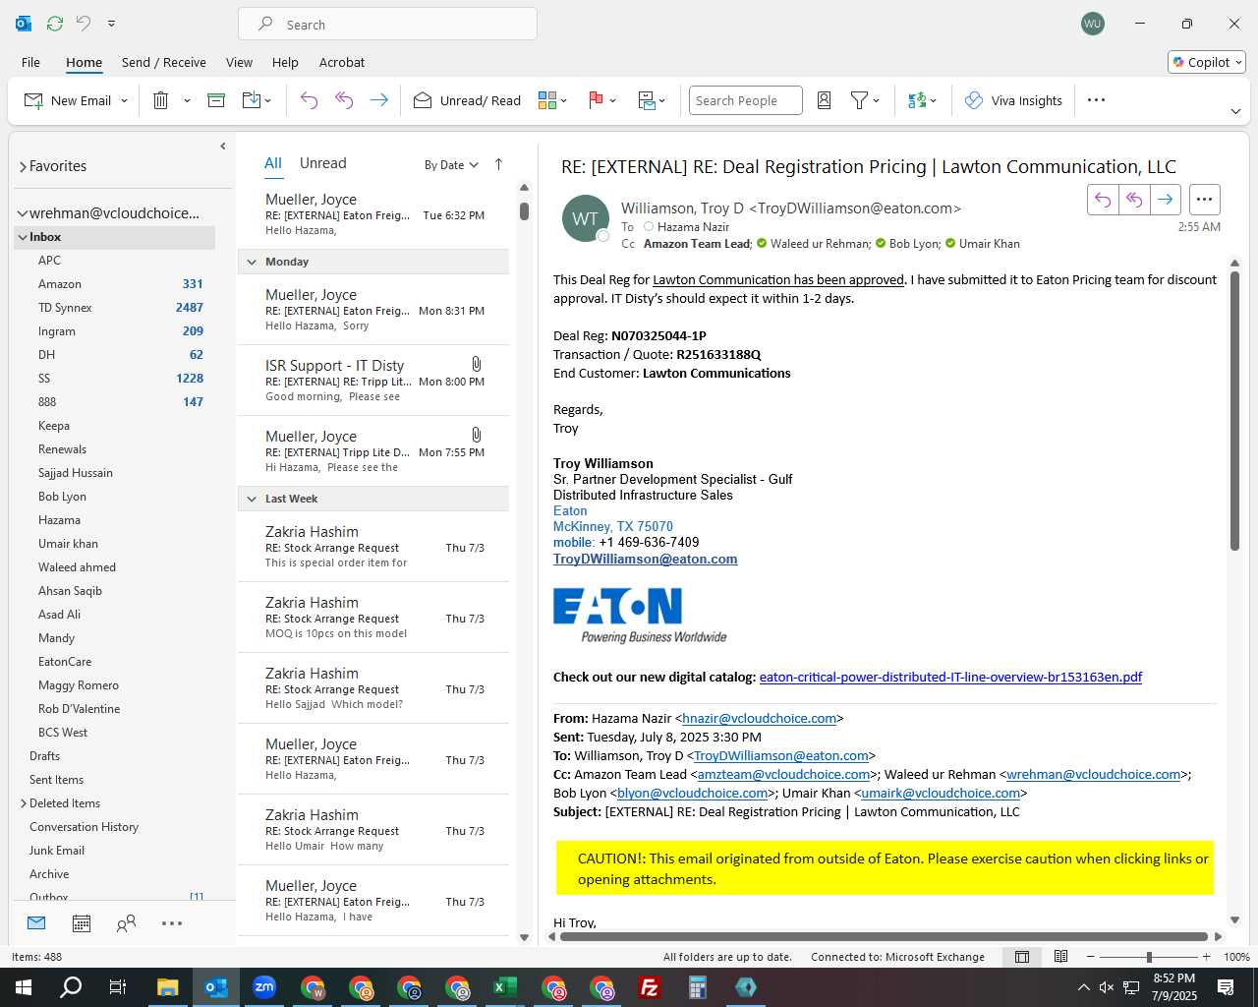1258x1007 pixels.
Task: Forward message from reading pane header
Action: point(1165,200)
